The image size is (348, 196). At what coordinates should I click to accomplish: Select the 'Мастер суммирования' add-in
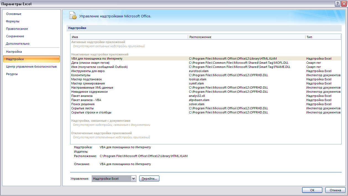click(x=206, y=83)
